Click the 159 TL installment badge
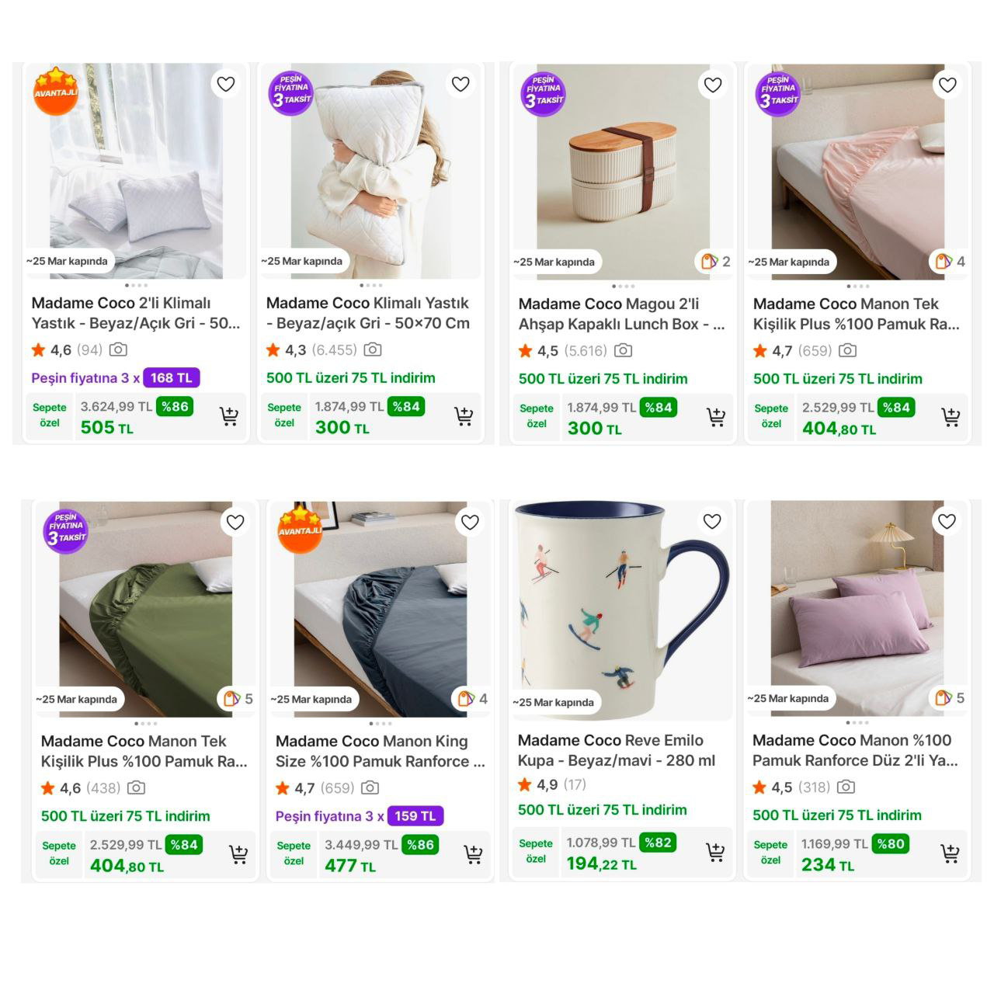 (x=415, y=816)
